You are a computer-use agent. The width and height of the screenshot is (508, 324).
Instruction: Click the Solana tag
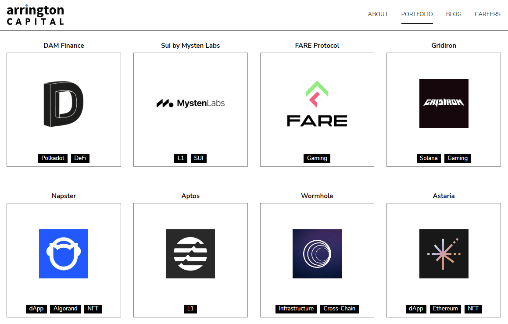point(429,158)
